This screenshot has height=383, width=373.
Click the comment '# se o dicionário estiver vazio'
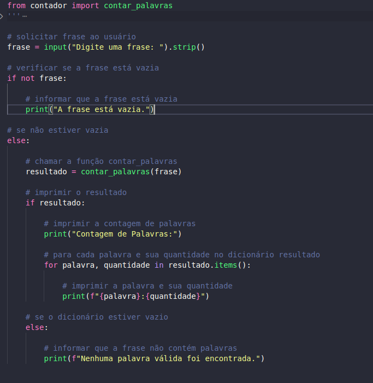click(x=97, y=317)
